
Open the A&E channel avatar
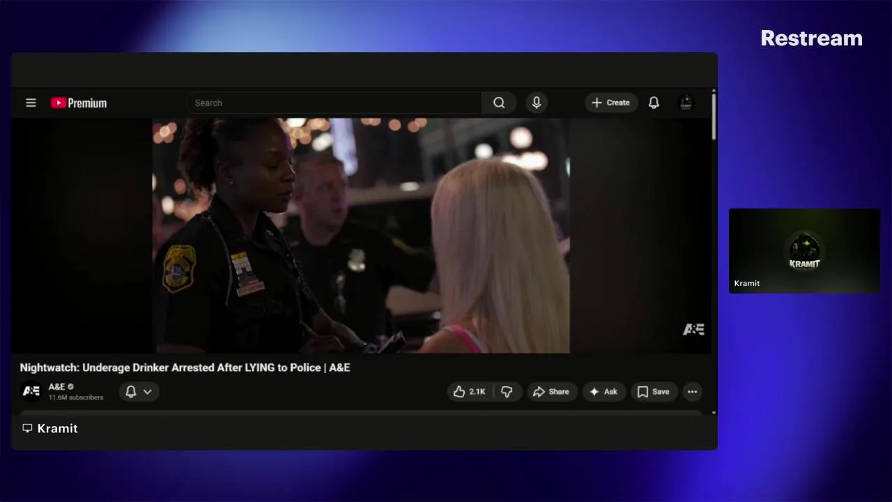tap(31, 391)
